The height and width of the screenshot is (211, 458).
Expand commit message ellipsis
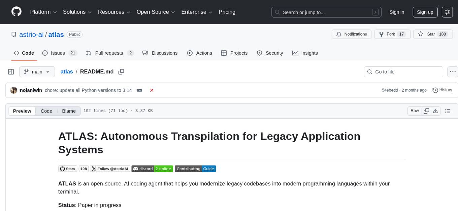[x=139, y=90]
